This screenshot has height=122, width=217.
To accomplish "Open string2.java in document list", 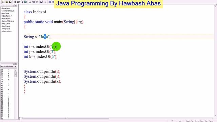I will pyautogui.click(x=6, y=24).
